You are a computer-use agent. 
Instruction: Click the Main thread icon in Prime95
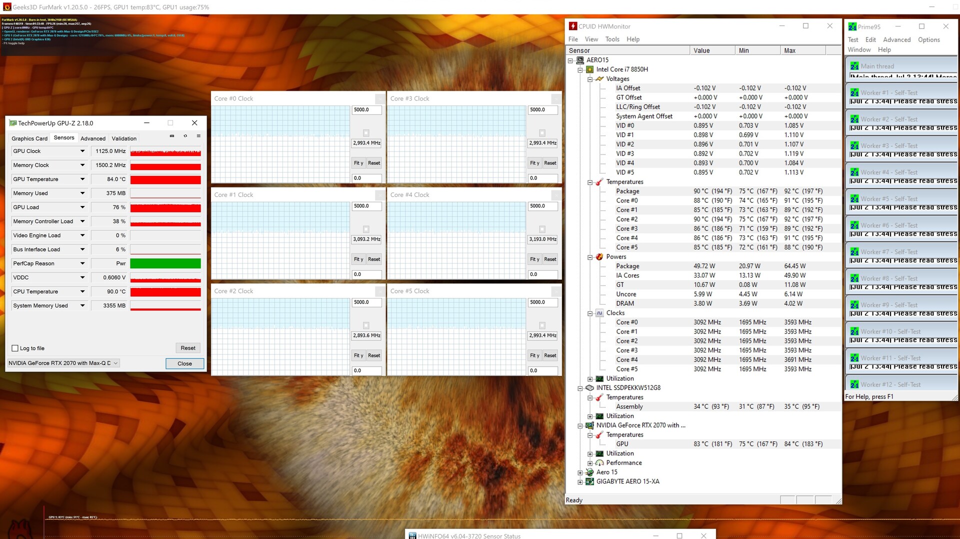(x=854, y=66)
